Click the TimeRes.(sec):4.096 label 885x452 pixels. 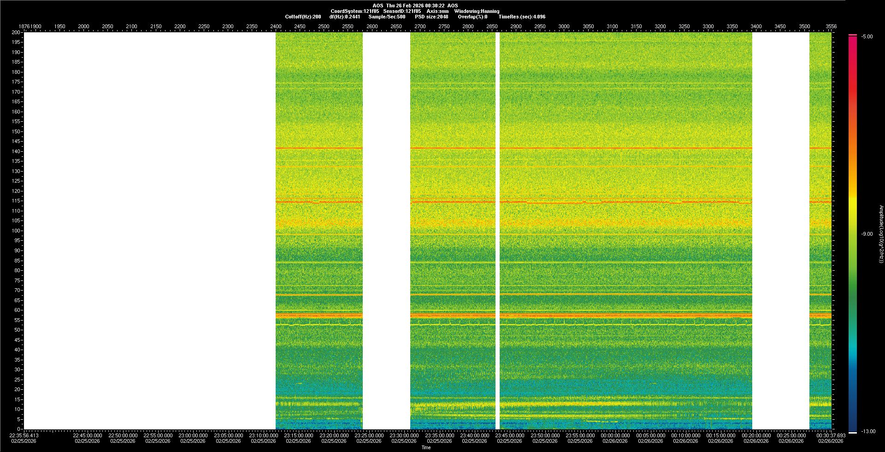(x=522, y=17)
